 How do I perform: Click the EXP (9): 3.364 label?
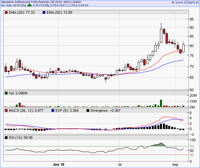pyautogui.click(x=67, y=110)
